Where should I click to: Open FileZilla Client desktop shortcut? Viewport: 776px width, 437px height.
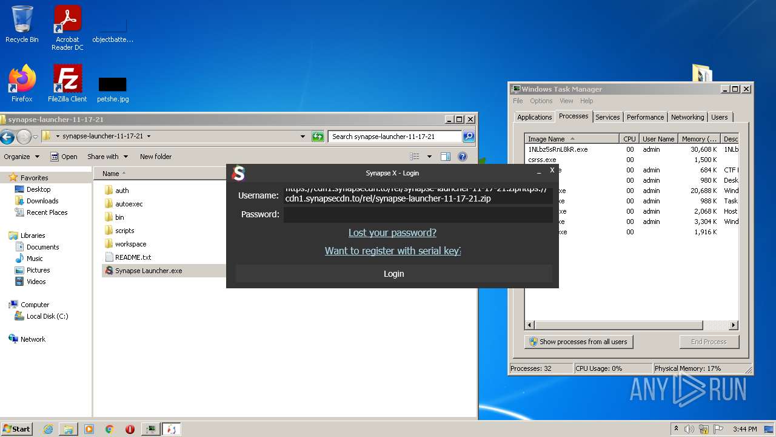click(67, 84)
